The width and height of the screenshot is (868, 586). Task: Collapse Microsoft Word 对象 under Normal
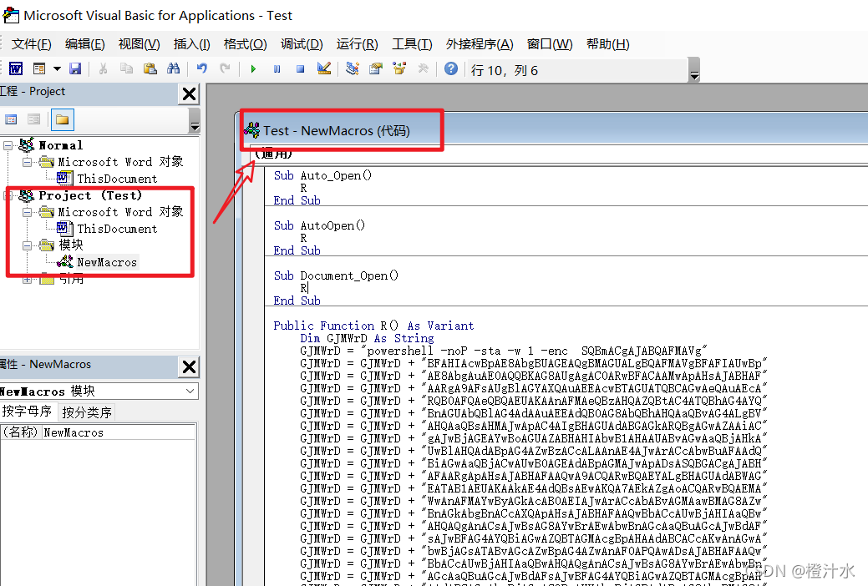[27, 162]
